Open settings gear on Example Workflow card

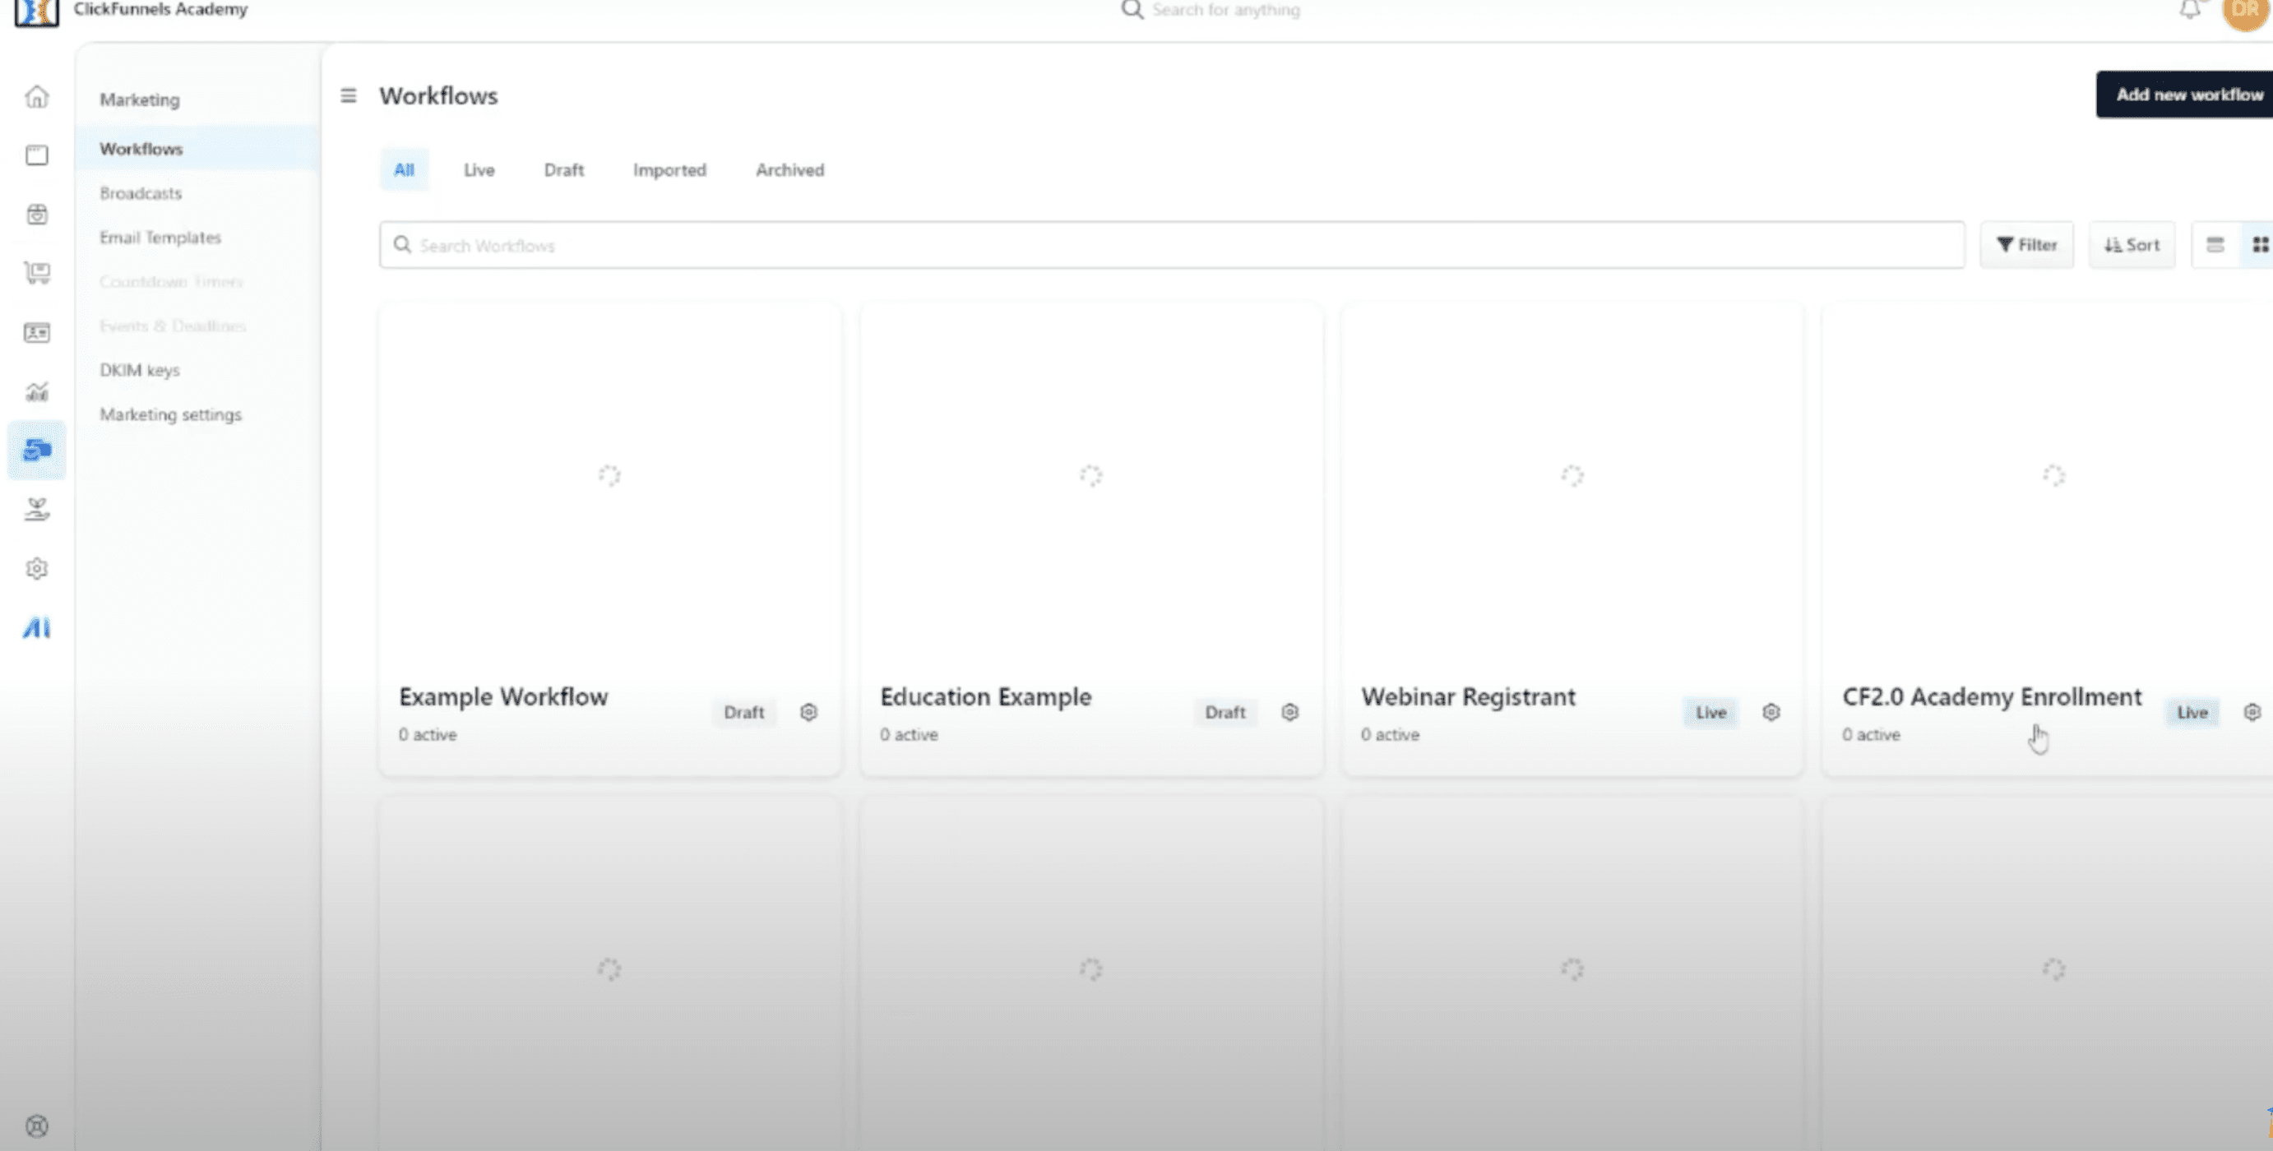[808, 712]
